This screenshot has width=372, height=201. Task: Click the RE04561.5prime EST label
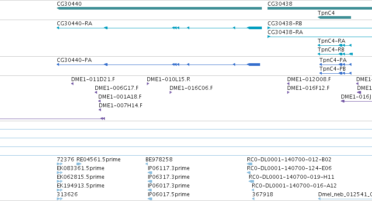(98, 160)
